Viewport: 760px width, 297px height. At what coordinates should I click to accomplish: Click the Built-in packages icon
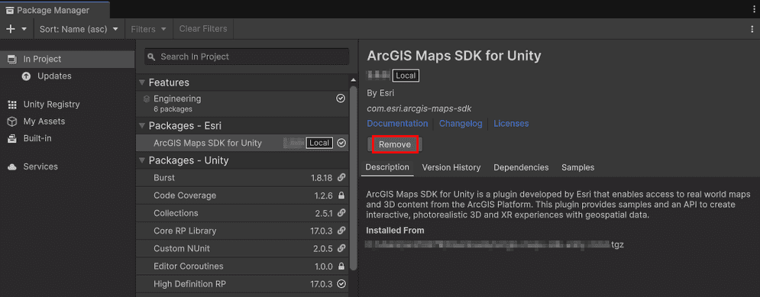12,138
